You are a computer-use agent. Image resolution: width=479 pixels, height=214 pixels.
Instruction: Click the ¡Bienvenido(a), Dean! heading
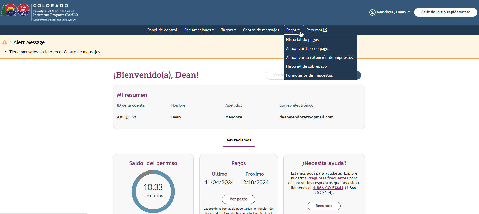(x=156, y=75)
